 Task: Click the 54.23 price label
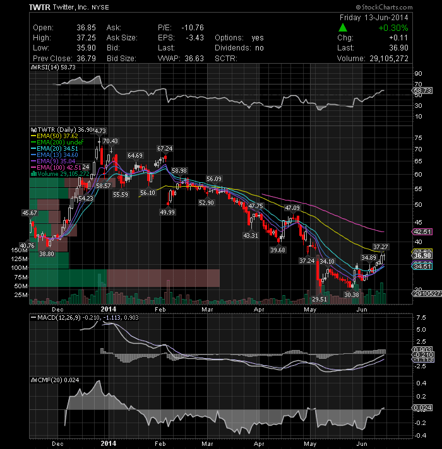(86, 198)
